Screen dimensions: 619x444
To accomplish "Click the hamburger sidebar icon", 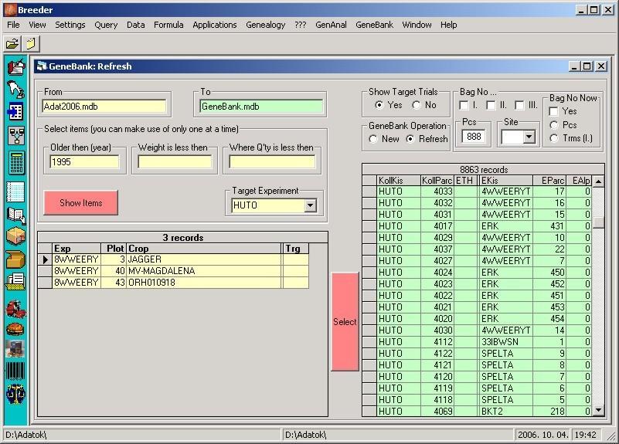I will [16, 329].
